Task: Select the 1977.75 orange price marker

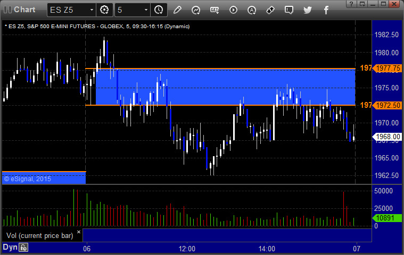Action: click(387, 68)
